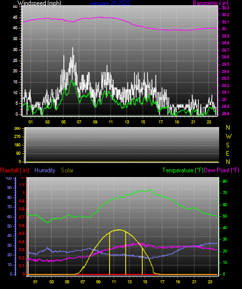
Task: Select "0.3" on the red rainfall axis
Action: [x=22, y=250]
